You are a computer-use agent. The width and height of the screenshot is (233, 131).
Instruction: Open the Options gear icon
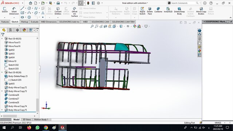tap(98, 3)
